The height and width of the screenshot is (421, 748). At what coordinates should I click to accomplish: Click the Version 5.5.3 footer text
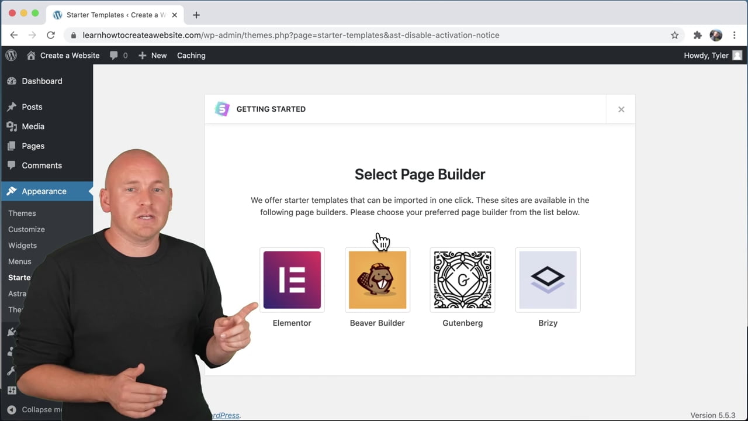click(x=713, y=415)
